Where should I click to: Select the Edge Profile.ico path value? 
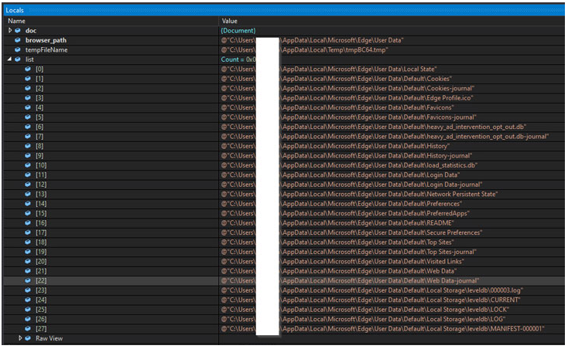click(x=347, y=98)
